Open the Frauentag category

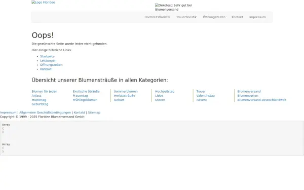click(80, 96)
